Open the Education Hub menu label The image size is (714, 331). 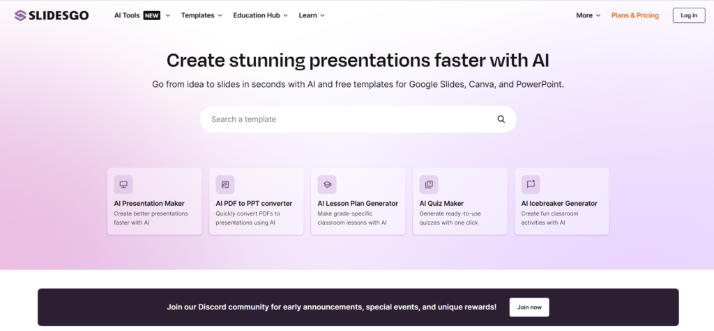pos(257,15)
